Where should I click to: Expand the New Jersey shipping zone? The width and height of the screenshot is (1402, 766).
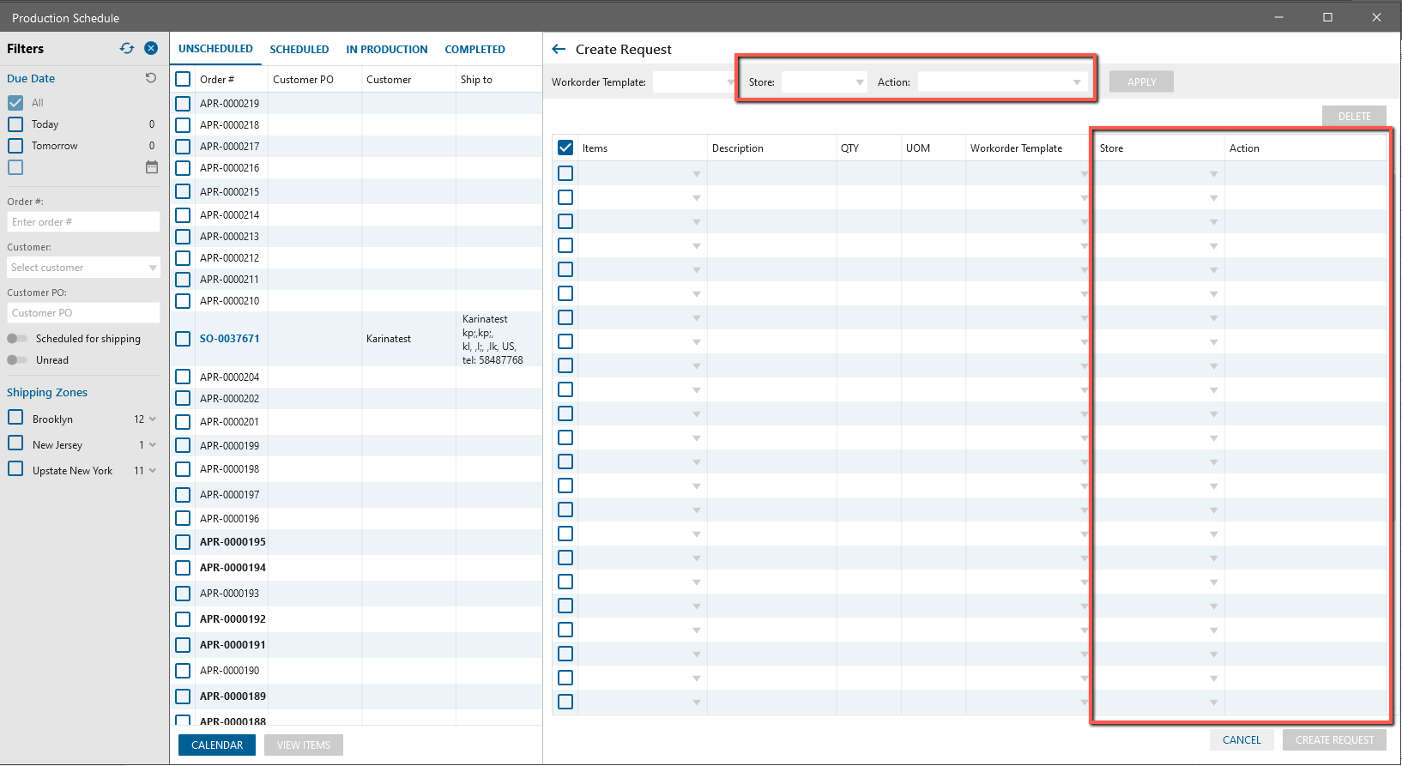pyautogui.click(x=153, y=445)
